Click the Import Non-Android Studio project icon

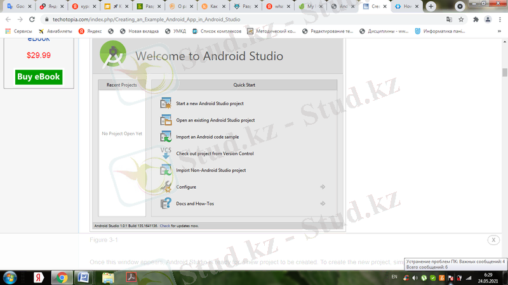[166, 170]
